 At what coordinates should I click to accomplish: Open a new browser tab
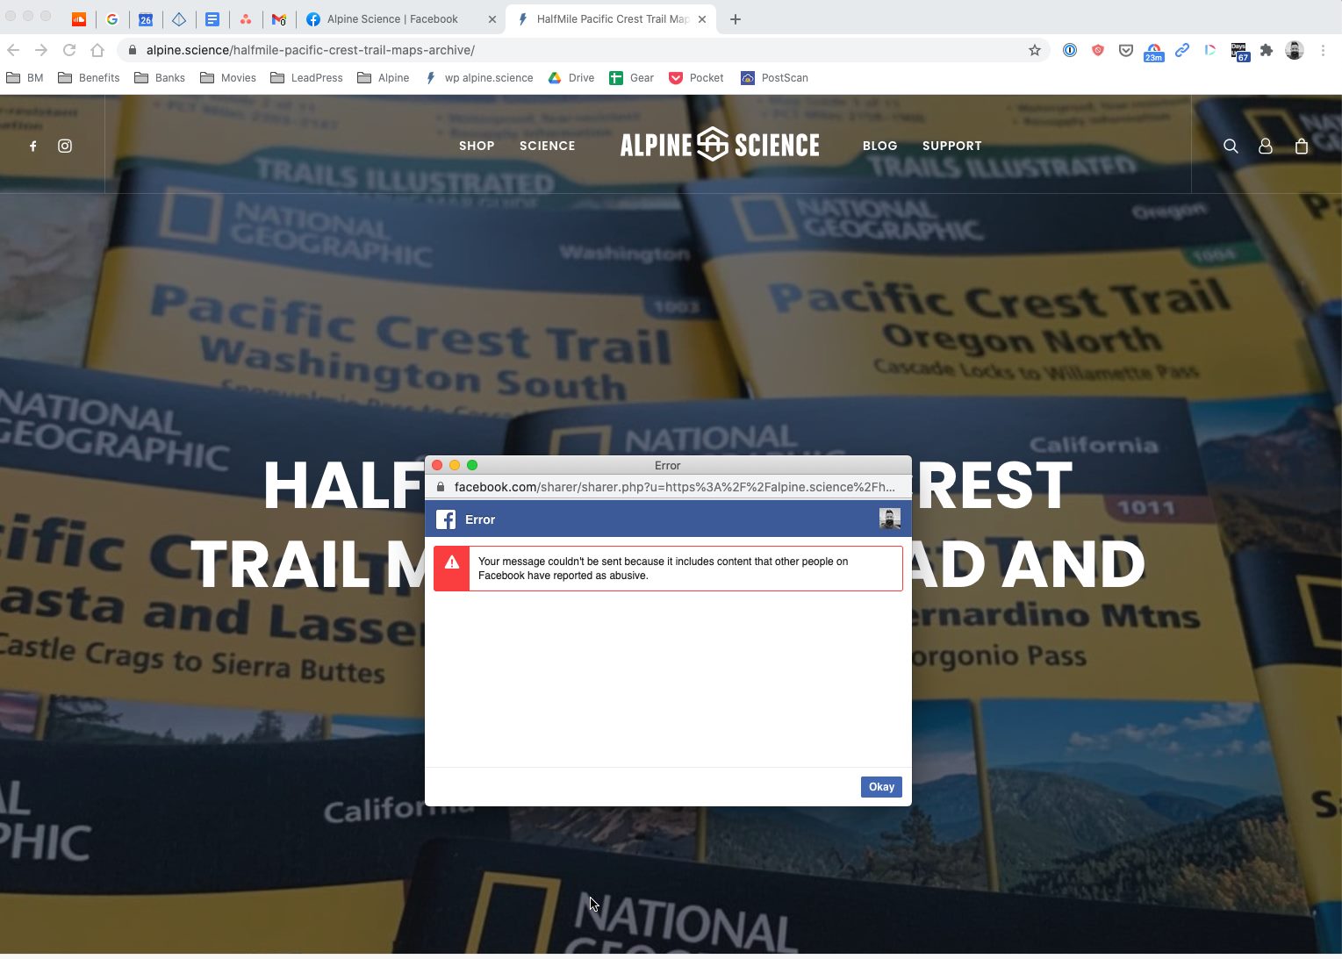736,19
